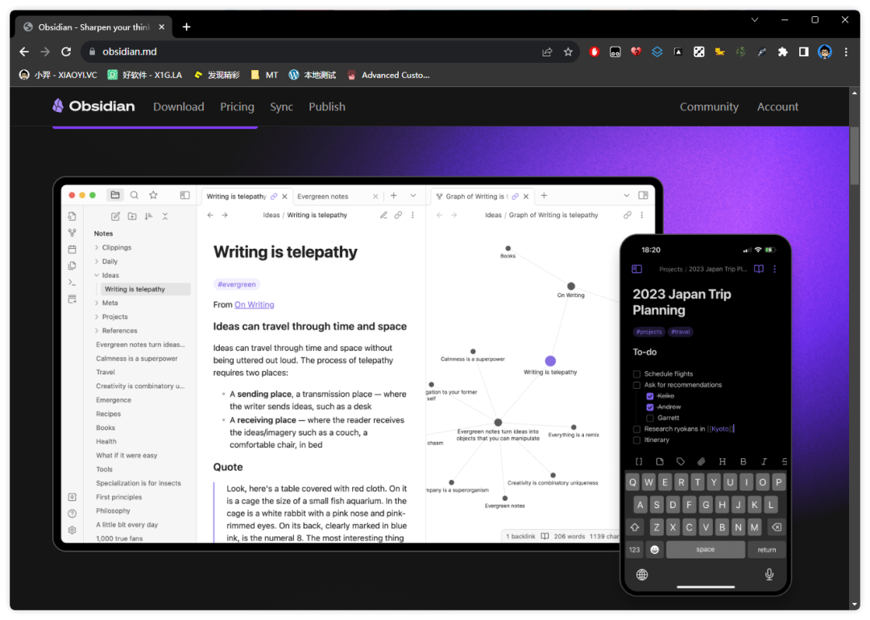Check the Garrett checkbox

point(650,418)
